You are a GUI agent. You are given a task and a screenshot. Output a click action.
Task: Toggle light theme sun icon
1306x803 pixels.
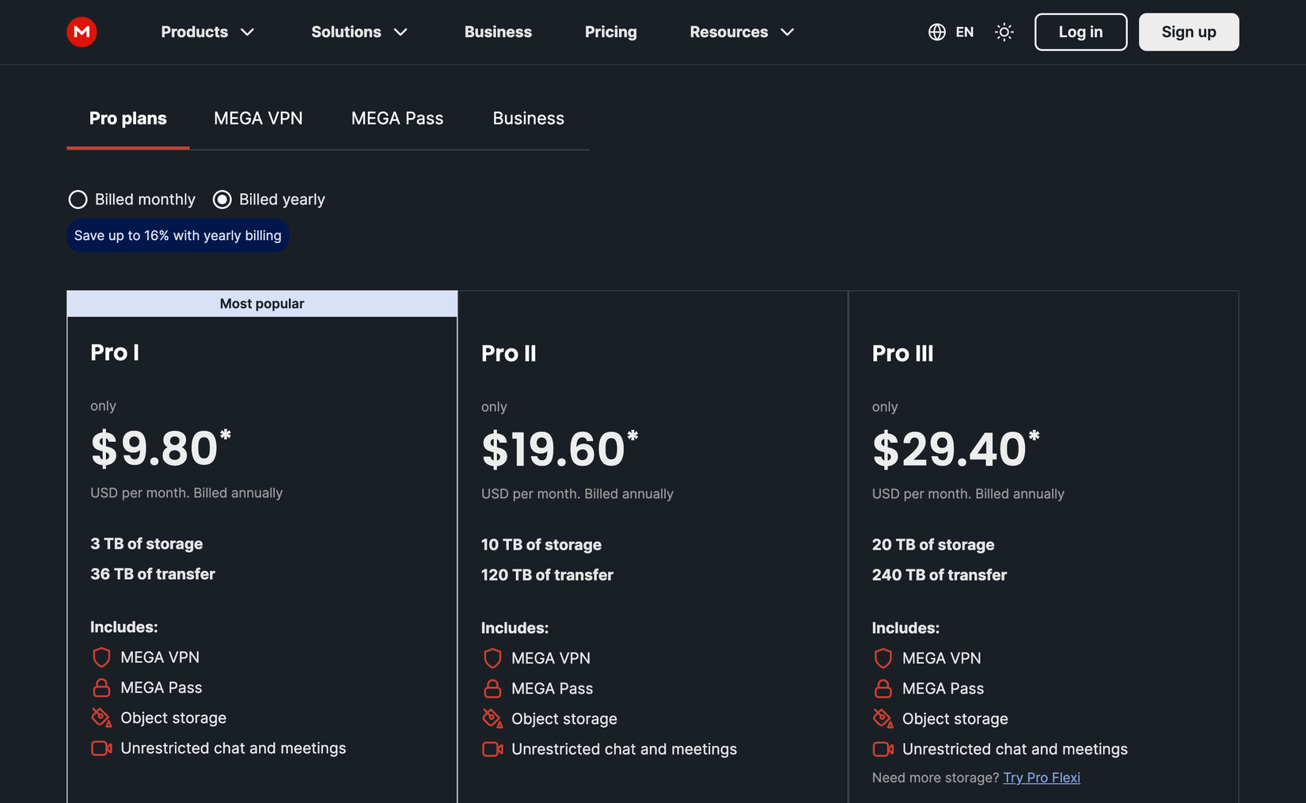point(1004,32)
